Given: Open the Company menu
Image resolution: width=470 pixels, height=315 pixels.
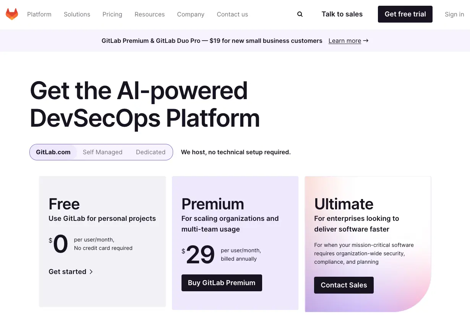Looking at the screenshot, I should tap(191, 14).
